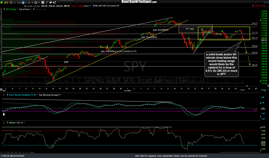
Task: Click the 286.33 price level label
Action: [x=255, y=65]
